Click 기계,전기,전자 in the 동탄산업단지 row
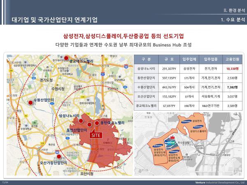This screenshot has height=185, width=247. coord(211,78)
